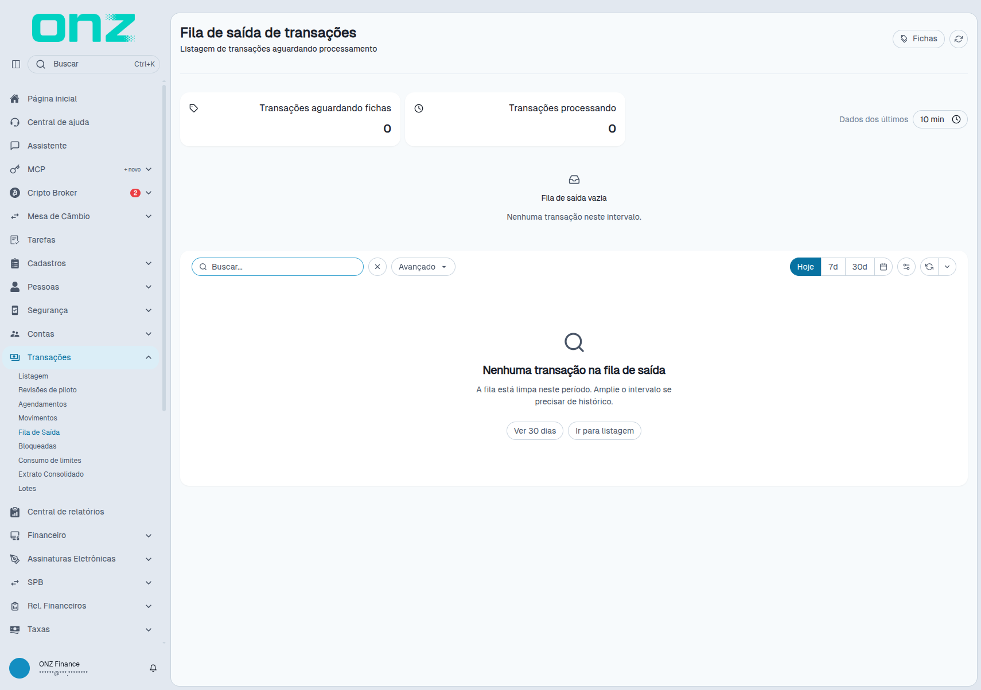Click the filter settings sliders icon
981x690 pixels.
(x=906, y=267)
